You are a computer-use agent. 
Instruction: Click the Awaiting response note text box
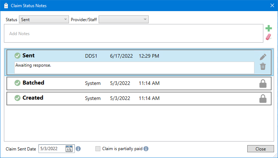(x=134, y=68)
